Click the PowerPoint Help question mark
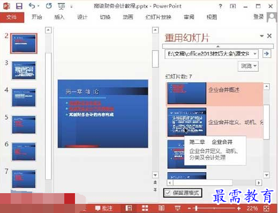The height and width of the screenshot is (213, 278). [221, 6]
